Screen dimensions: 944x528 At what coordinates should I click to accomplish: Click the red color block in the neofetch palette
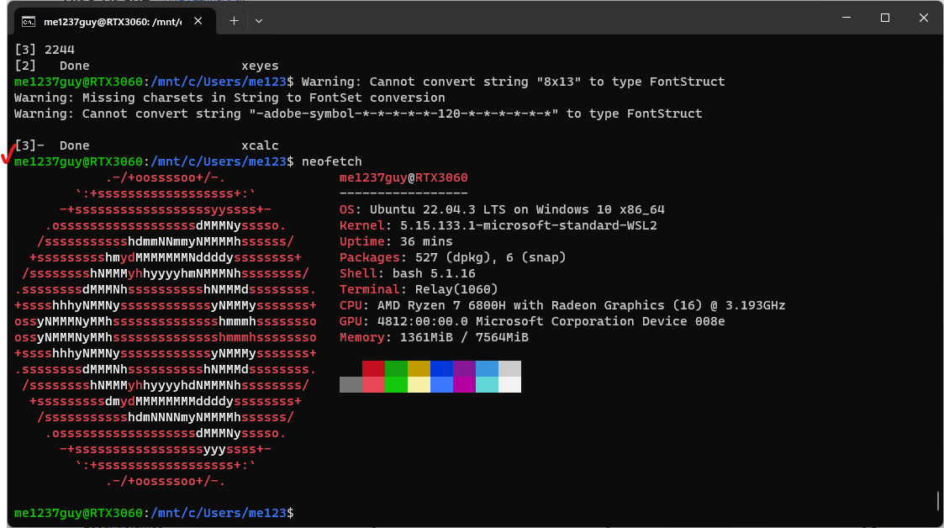[x=373, y=368]
